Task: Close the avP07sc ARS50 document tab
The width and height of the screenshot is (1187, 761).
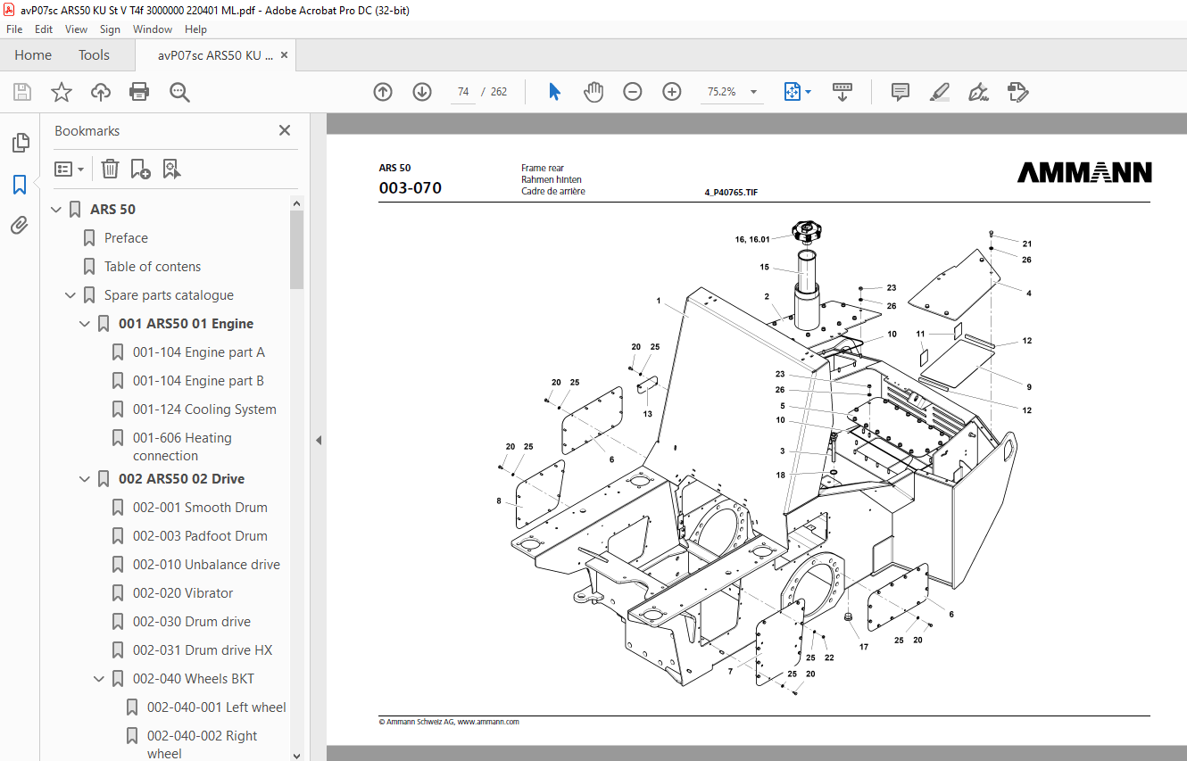Action: tap(285, 55)
